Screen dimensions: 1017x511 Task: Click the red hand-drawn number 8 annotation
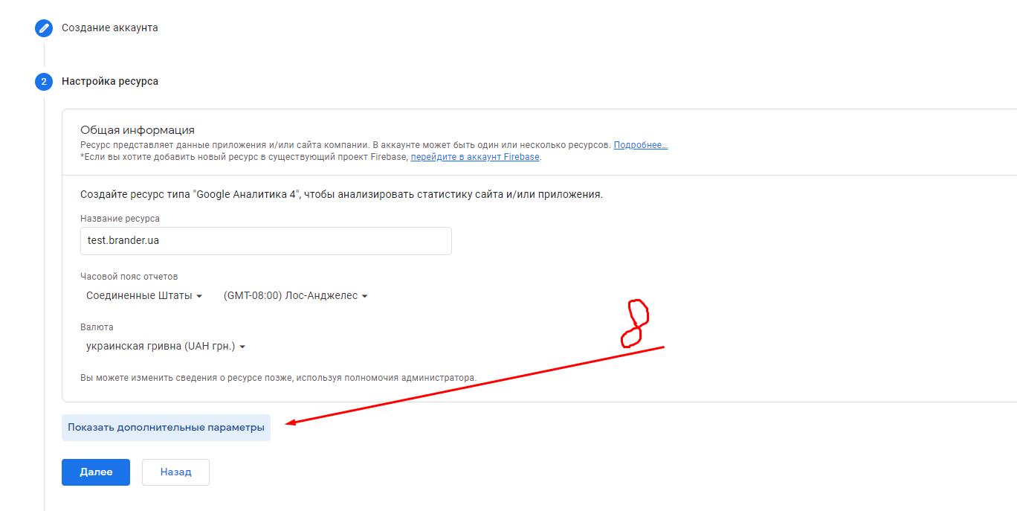point(636,324)
